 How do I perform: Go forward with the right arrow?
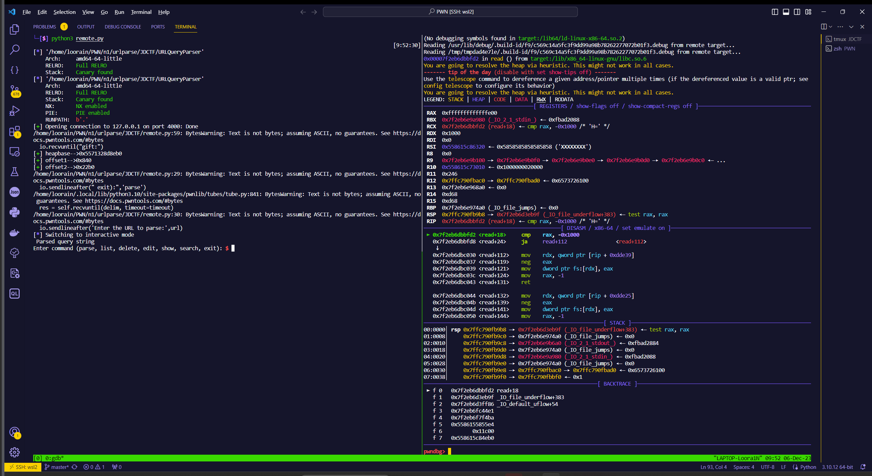coord(314,12)
